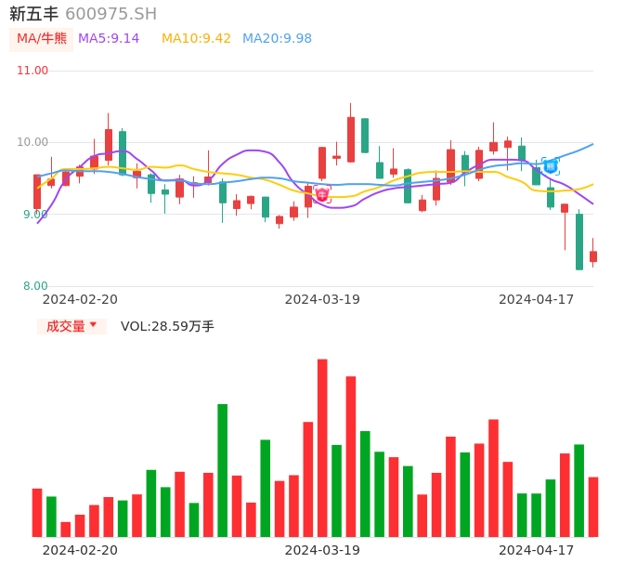Click the 8.00 price axis label

tap(35, 286)
